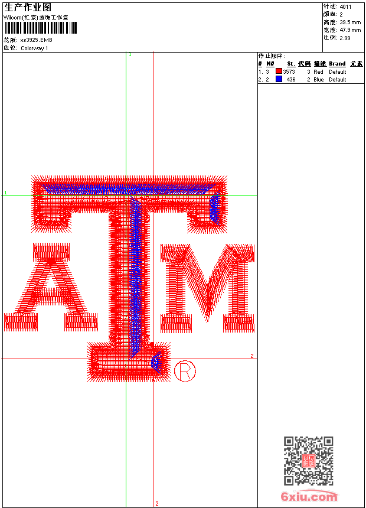Viewport: 366px width, 508px height.
Task: Select the title '生产作业图'
Action: (x=28, y=7)
